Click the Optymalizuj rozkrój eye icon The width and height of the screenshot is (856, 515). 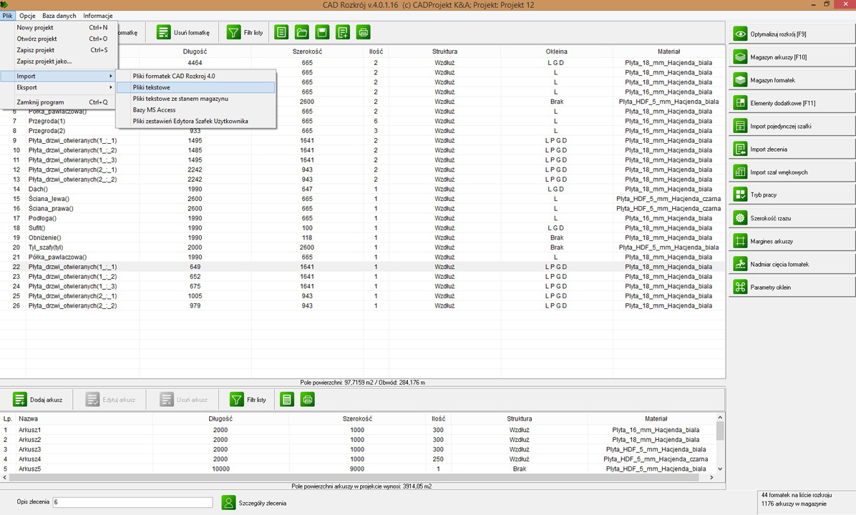pyautogui.click(x=739, y=34)
